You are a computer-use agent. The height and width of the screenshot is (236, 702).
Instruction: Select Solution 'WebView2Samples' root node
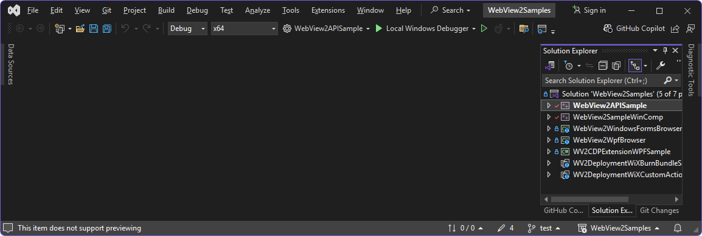pos(612,94)
